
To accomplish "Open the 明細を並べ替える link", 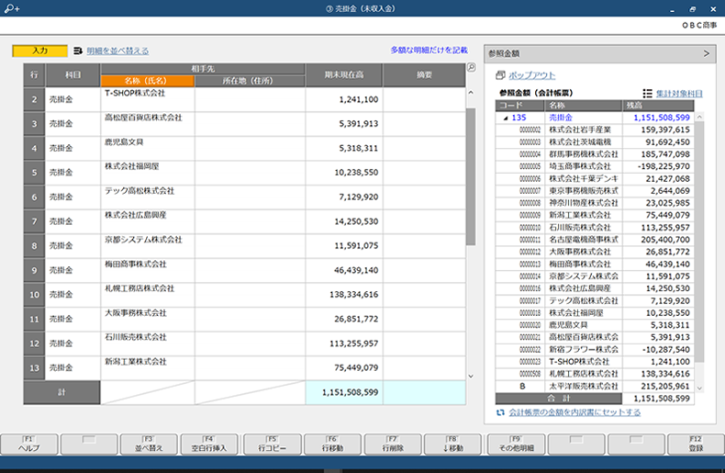I will (117, 51).
